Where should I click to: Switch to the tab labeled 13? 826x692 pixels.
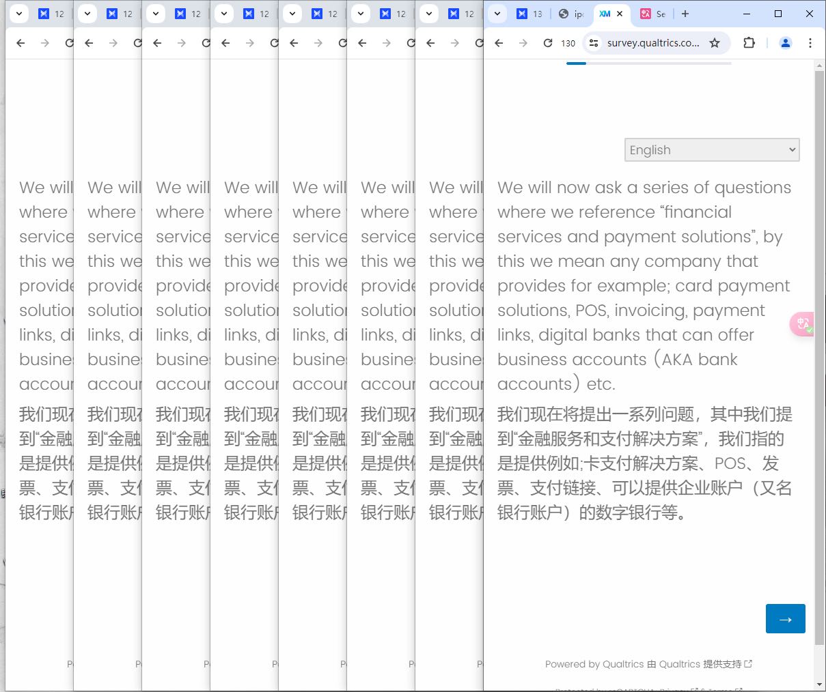tap(529, 14)
